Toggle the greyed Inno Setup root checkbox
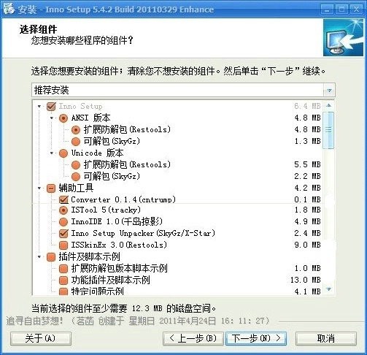The image size is (367, 355). 51,106
